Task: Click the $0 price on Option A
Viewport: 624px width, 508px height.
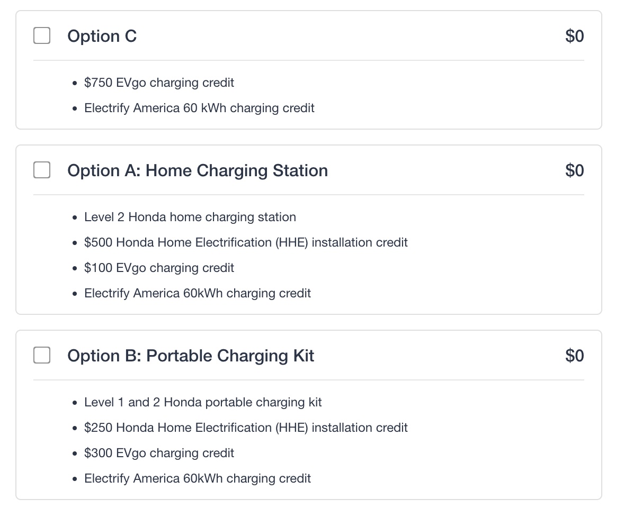Action: [574, 170]
